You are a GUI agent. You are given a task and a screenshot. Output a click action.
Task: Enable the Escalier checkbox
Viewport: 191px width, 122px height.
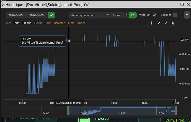175,15
